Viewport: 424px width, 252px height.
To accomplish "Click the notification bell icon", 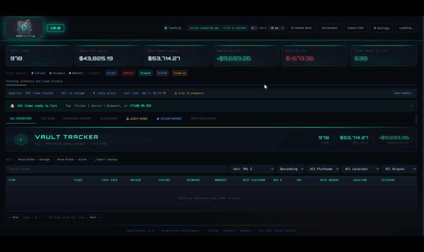I will [12, 106].
